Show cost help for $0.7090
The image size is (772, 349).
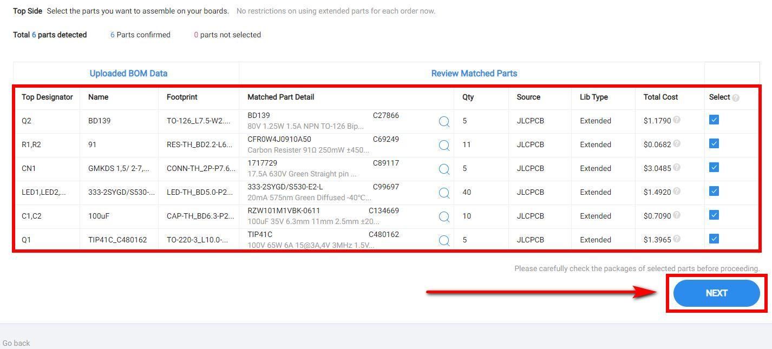click(677, 215)
